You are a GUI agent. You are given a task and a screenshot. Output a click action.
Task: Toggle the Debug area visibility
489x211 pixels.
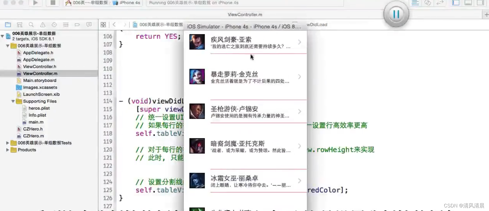click(468, 3)
